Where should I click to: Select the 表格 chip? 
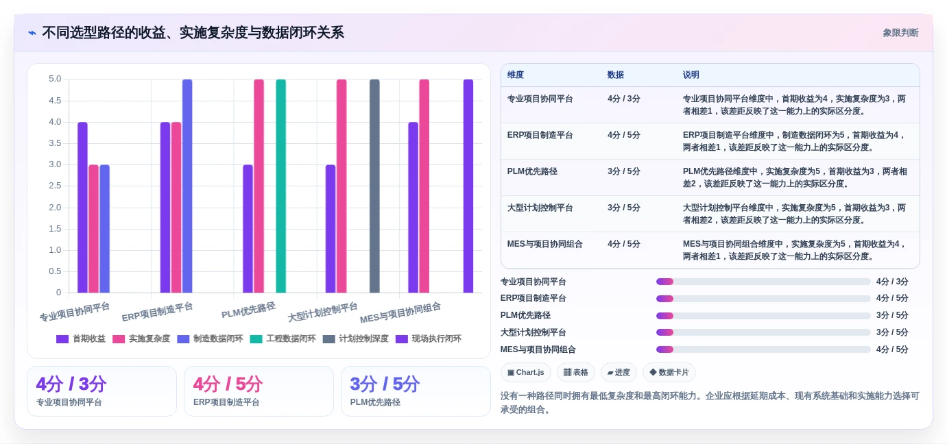(576, 373)
